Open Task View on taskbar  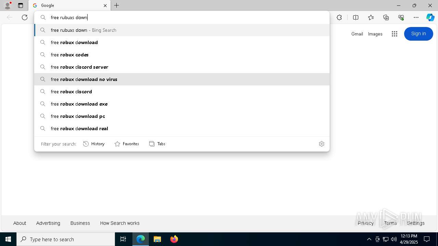pyautogui.click(x=123, y=239)
